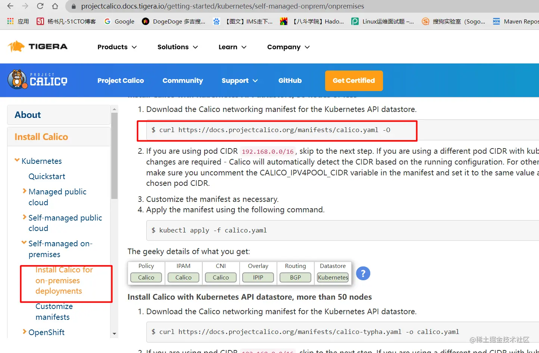Viewport: 539px width, 353px height.
Task: Open DogeDoge 多吉搜 bookmark
Action: coord(174,21)
